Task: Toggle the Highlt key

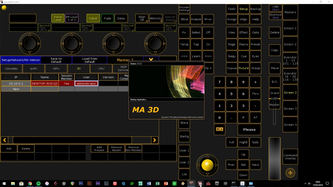Action: pos(243,142)
